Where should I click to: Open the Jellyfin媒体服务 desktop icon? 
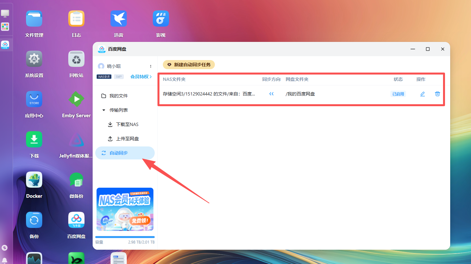[76, 139]
